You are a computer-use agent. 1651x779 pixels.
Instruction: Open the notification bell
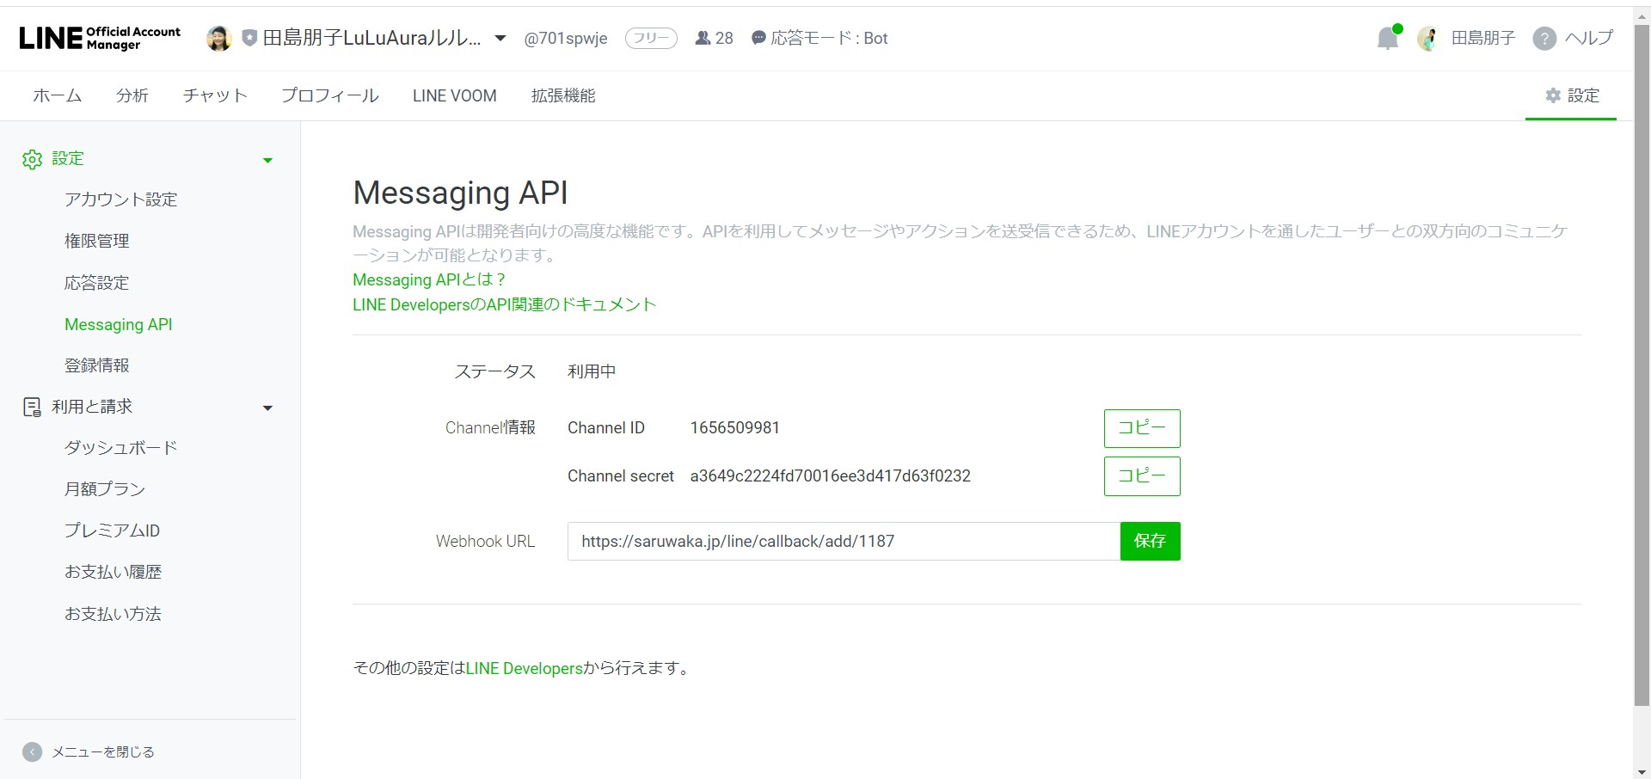(1388, 38)
